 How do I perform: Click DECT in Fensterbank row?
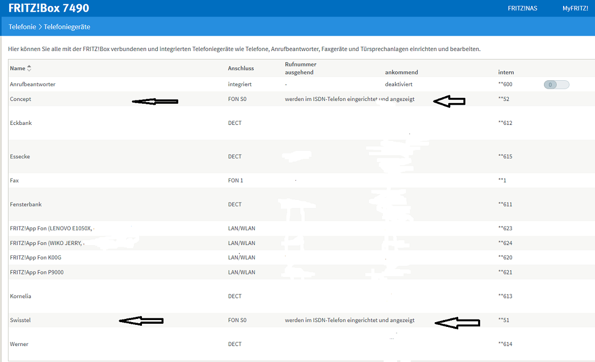[x=235, y=204]
